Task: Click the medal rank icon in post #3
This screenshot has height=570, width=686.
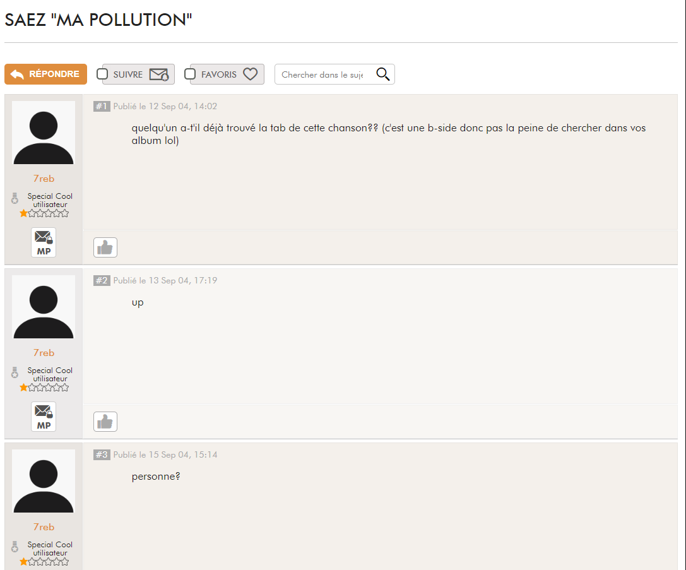Action: click(x=15, y=547)
